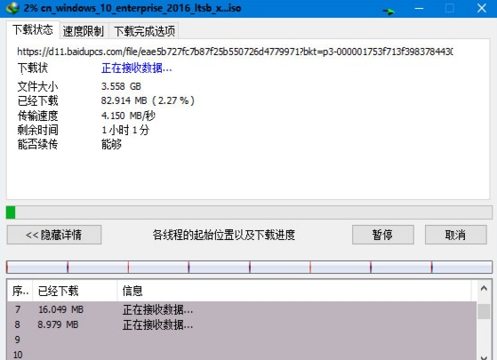Click the 隐藏详情 button
This screenshot has height=360, width=497.
54,235
